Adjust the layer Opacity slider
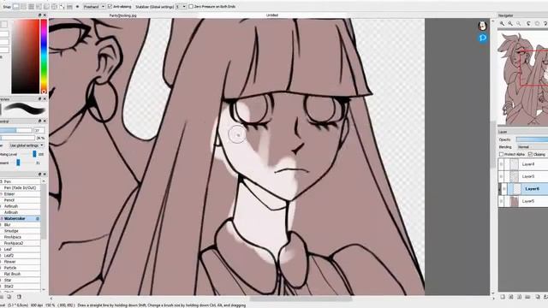 pyautogui.click(x=533, y=139)
